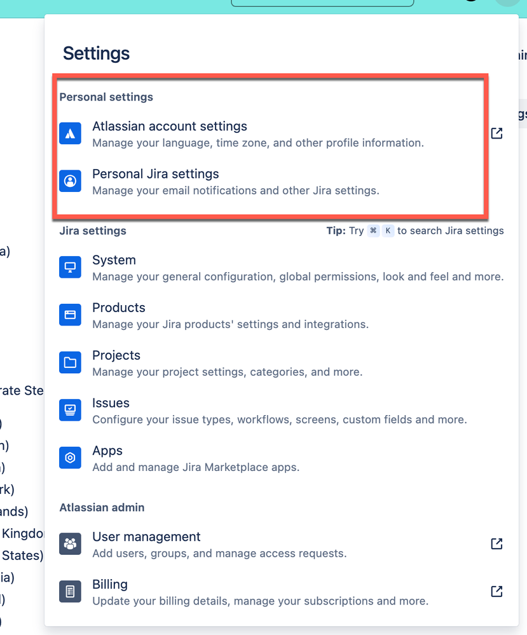This screenshot has height=635, width=527.
Task: Click the 'Jira settings' section label
Action: coord(93,231)
